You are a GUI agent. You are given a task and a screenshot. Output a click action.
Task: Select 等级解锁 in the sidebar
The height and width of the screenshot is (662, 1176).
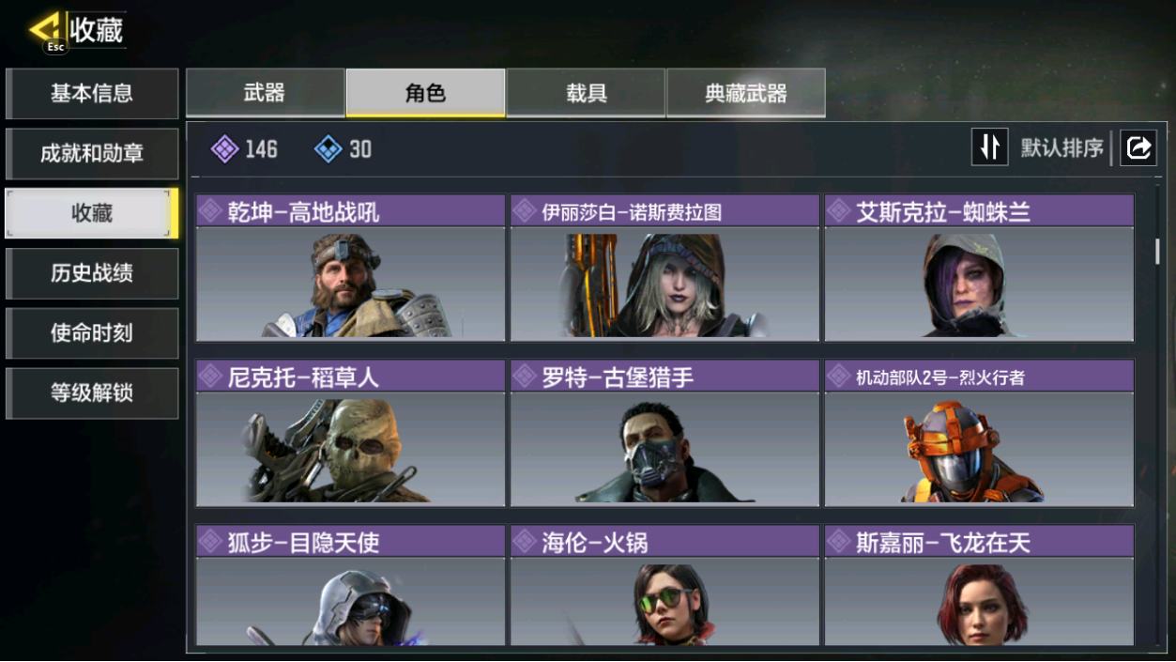[x=92, y=393]
